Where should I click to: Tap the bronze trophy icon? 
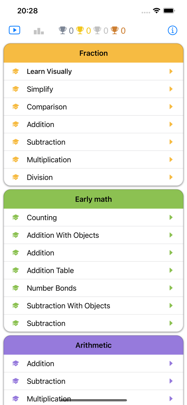[115, 30]
